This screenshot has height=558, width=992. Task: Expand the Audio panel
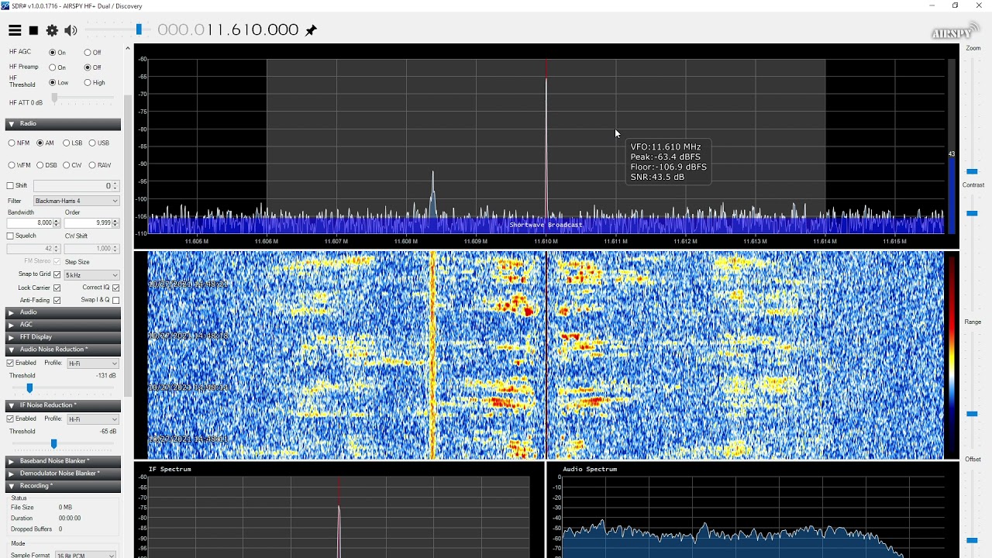[x=63, y=312]
